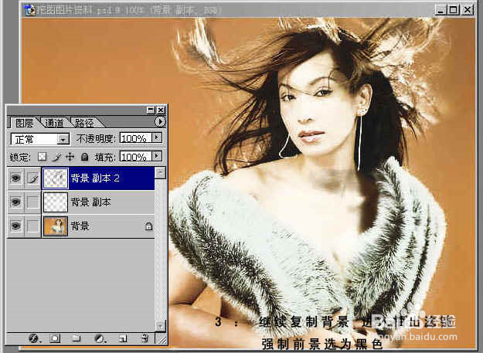Hide the 背景 layer

15,226
